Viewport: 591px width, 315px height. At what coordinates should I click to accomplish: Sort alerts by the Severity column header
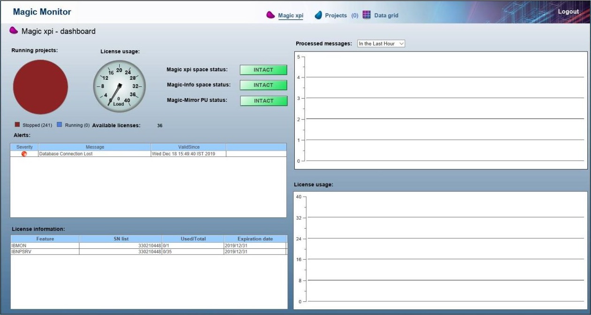click(24, 147)
